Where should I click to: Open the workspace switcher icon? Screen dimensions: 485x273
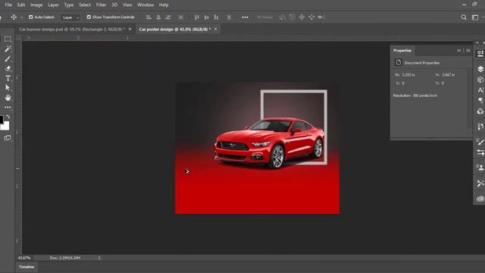pos(475,17)
